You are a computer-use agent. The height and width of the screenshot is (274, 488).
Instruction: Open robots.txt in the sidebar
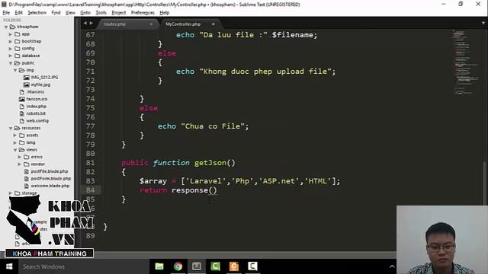36,113
